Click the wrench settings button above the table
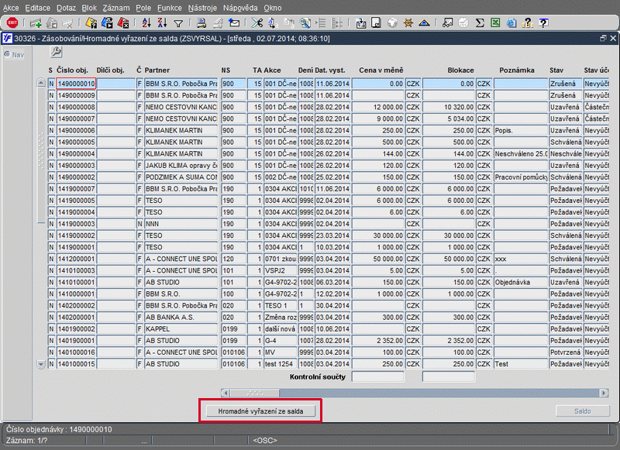The width and height of the screenshot is (620, 450). 56,52
